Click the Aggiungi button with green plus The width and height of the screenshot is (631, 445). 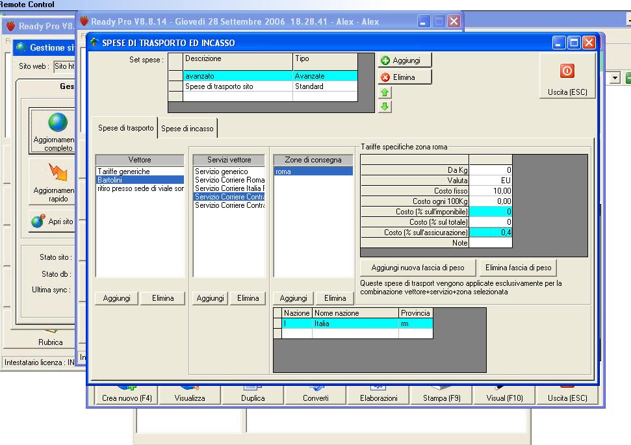pyautogui.click(x=404, y=60)
